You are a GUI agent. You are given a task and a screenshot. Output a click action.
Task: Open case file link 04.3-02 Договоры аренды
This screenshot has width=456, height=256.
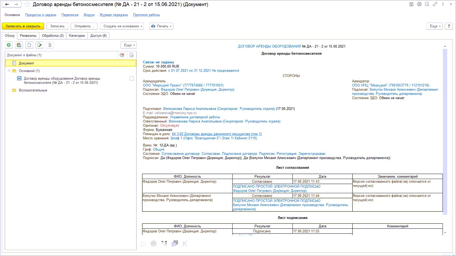coord(217,134)
